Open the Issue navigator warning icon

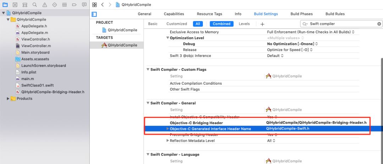click(x=45, y=5)
